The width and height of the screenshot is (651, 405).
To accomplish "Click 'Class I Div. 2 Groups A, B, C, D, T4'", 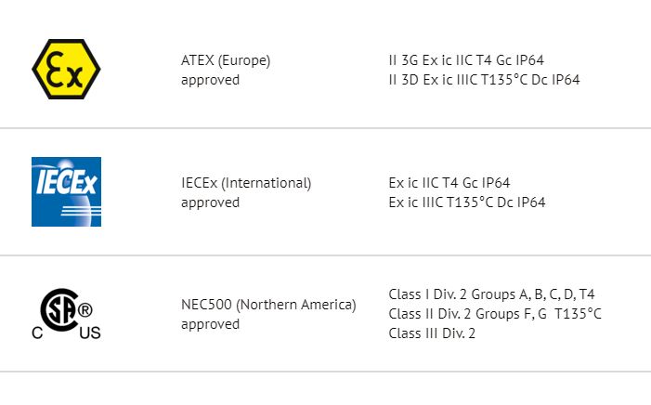I will (491, 294).
